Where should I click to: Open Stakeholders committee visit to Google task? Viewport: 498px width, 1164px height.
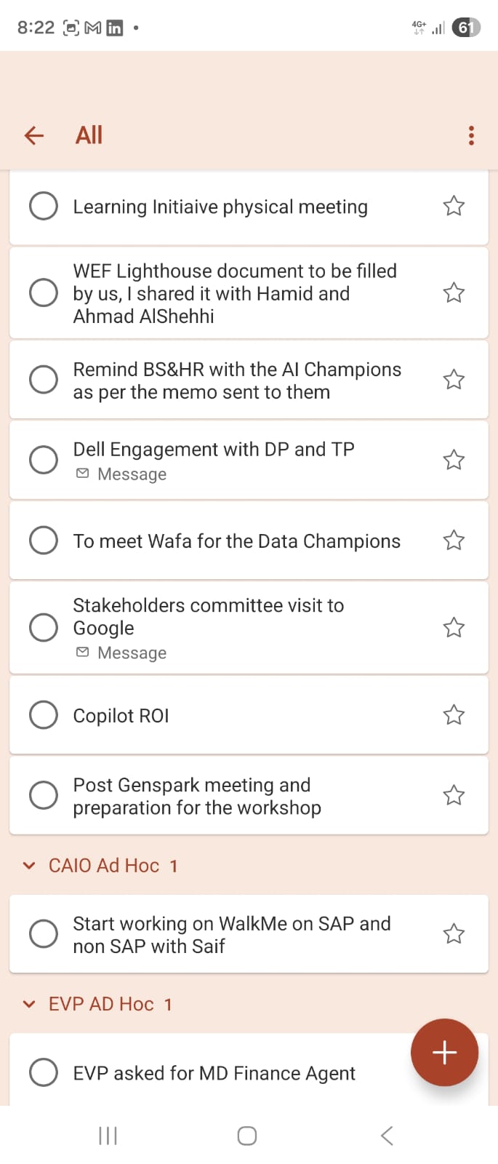point(209,616)
